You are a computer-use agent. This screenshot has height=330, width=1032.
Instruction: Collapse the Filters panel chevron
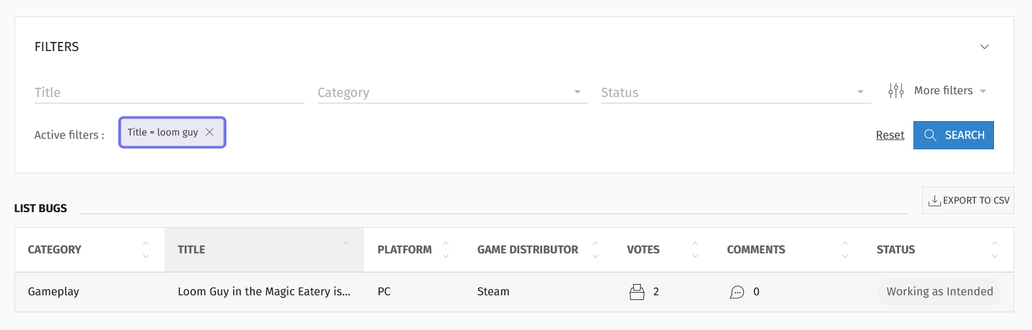click(x=984, y=46)
